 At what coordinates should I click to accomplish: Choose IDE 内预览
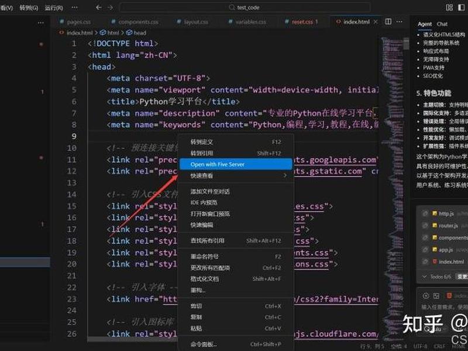click(x=236, y=202)
